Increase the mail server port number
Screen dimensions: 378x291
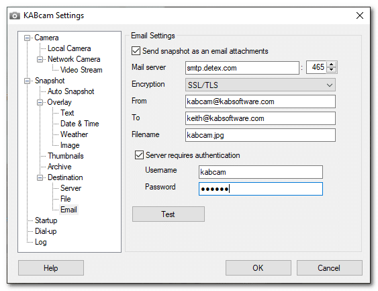click(x=332, y=65)
